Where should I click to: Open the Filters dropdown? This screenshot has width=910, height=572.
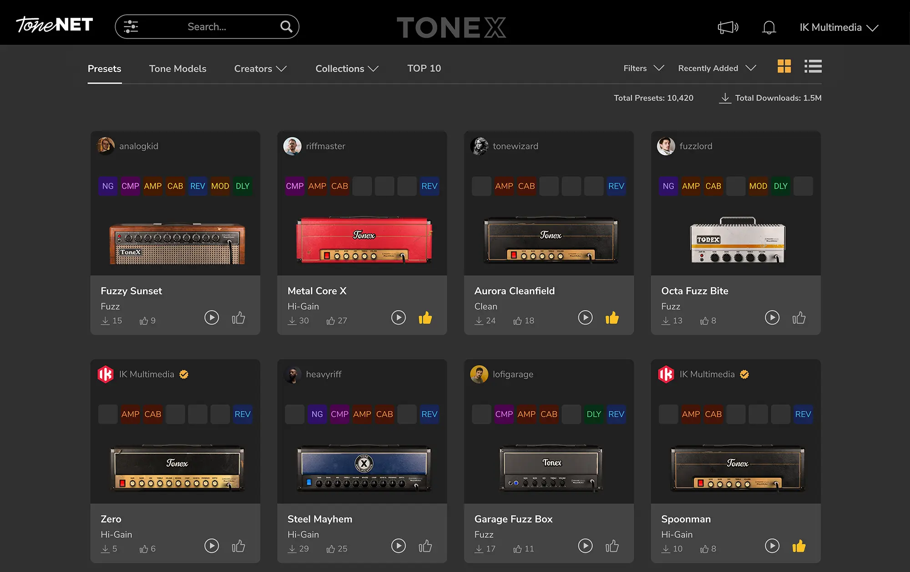[x=643, y=68]
